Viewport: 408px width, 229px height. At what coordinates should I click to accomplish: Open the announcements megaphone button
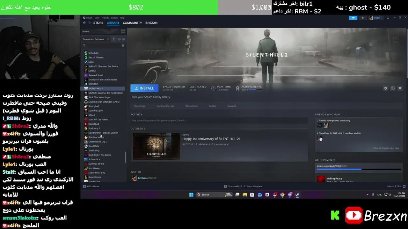(353, 18)
